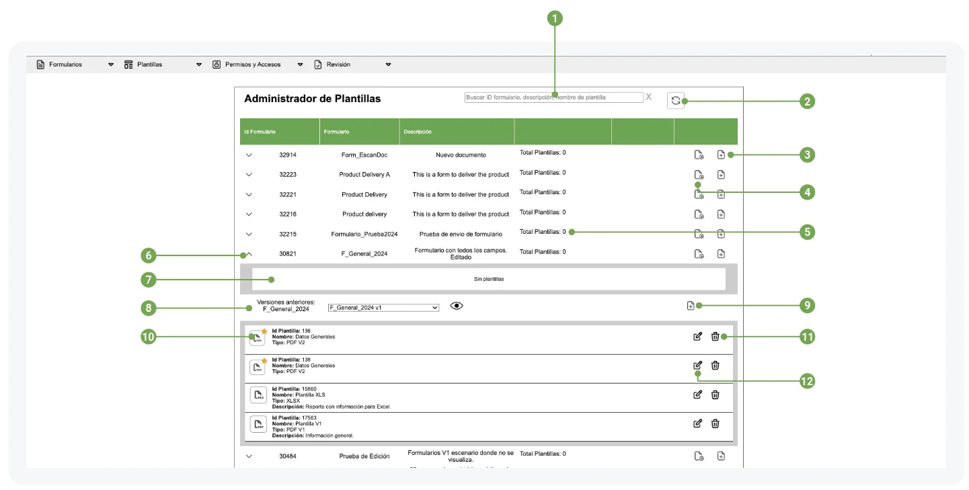Click the Prueba de Edición form name
969x490 pixels.
coord(364,456)
